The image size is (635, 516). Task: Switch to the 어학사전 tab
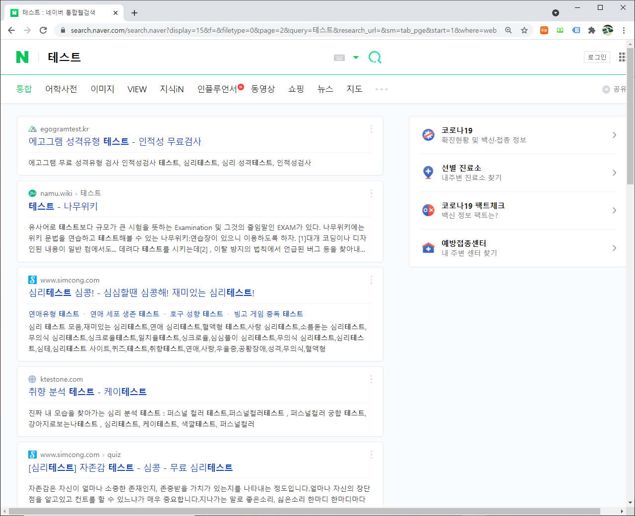click(x=61, y=89)
